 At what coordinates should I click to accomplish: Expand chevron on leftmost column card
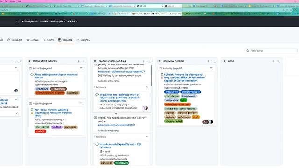(17, 113)
